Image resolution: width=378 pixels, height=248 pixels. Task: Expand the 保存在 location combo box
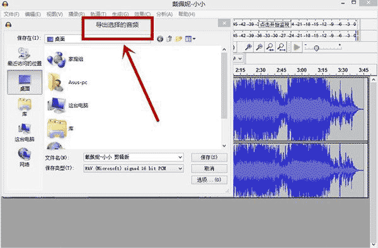click(x=98, y=39)
